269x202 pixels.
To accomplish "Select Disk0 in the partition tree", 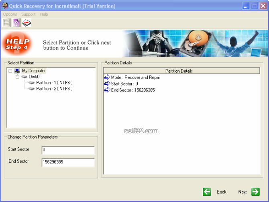I will tap(34, 77).
